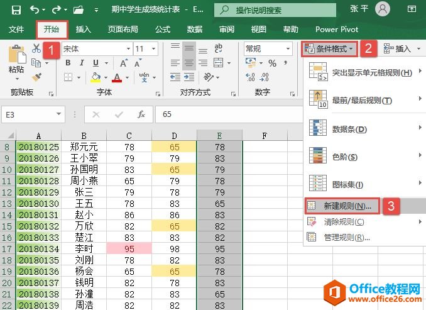Open 最前/最后规则 submenu

point(366,100)
